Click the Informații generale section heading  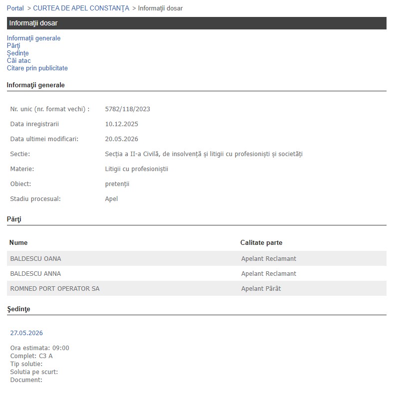pos(35,85)
